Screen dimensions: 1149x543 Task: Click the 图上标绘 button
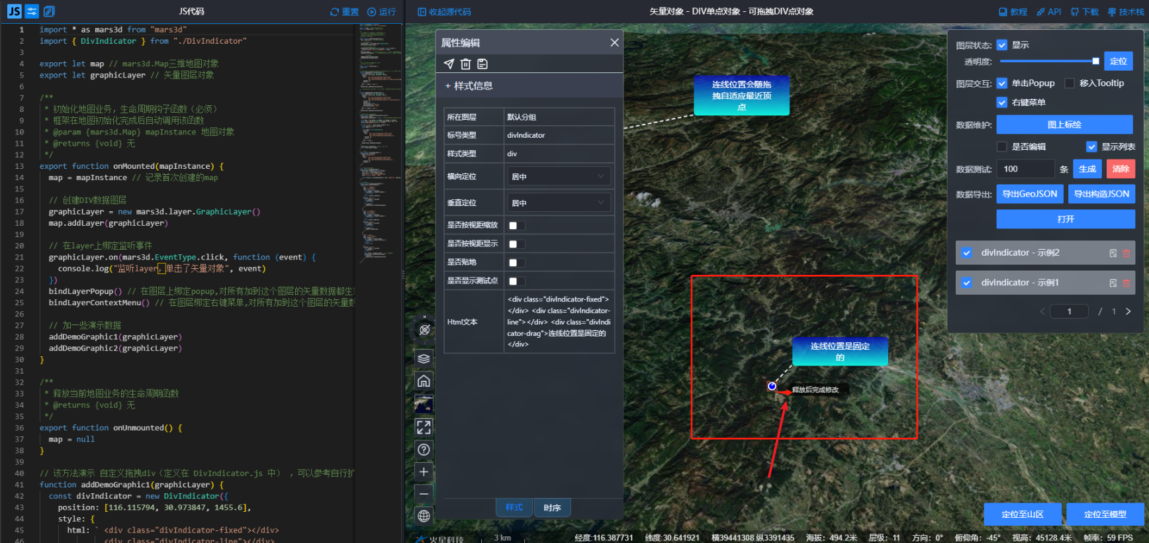tap(1065, 124)
